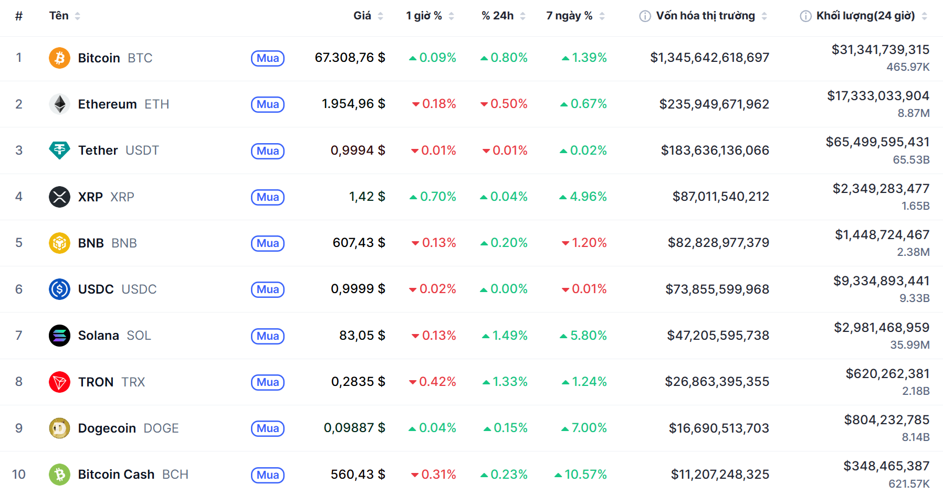The image size is (943, 495).
Task: Click the Tether green logo icon
Action: (59, 150)
